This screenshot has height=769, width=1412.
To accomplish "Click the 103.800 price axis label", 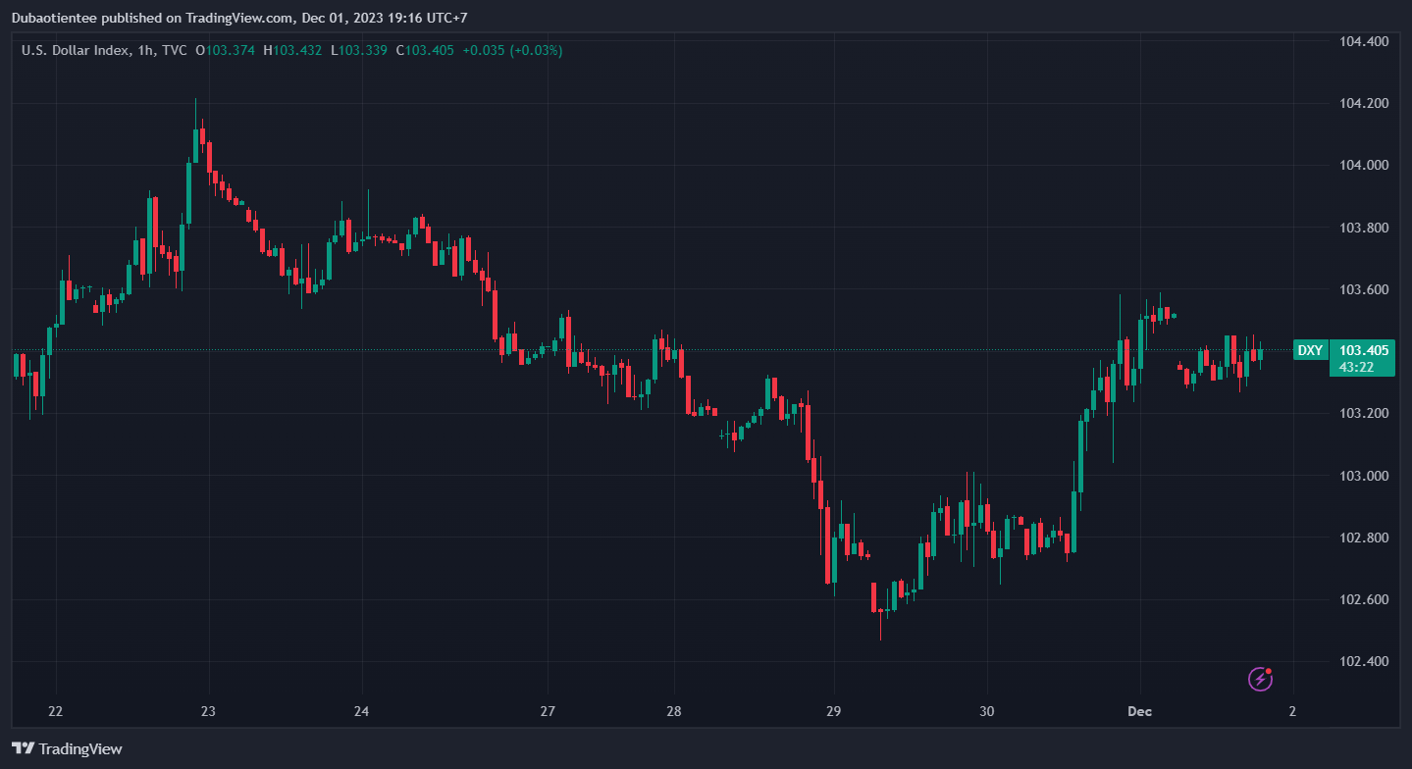I will (1364, 228).
